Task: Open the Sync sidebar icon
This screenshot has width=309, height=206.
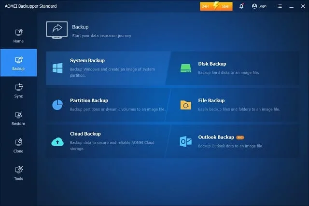Action: pyautogui.click(x=19, y=87)
